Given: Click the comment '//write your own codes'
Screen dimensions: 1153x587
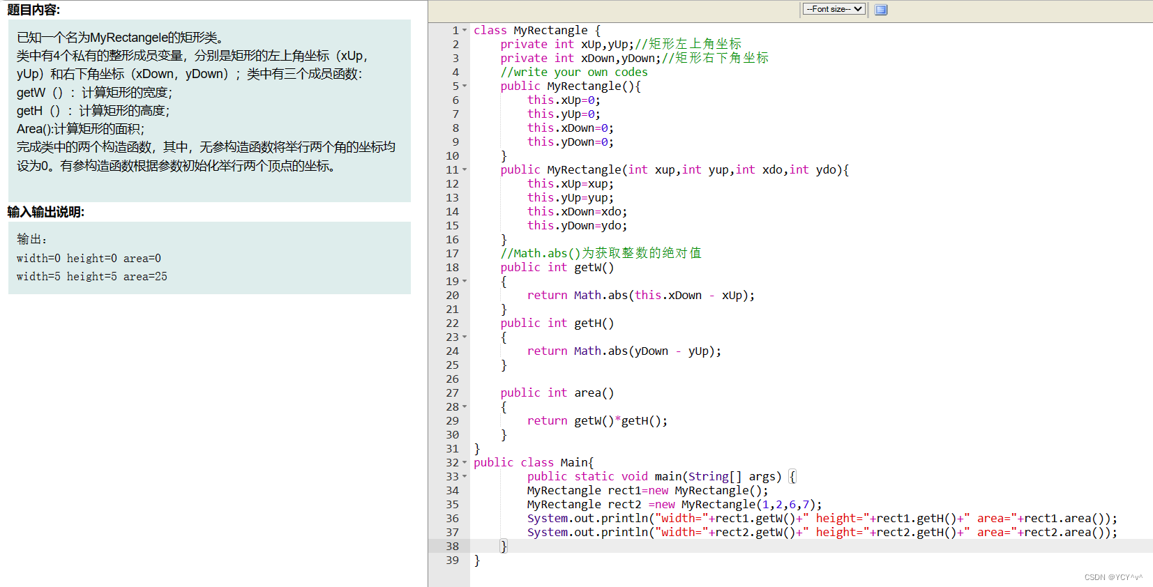Looking at the screenshot, I should coord(574,72).
